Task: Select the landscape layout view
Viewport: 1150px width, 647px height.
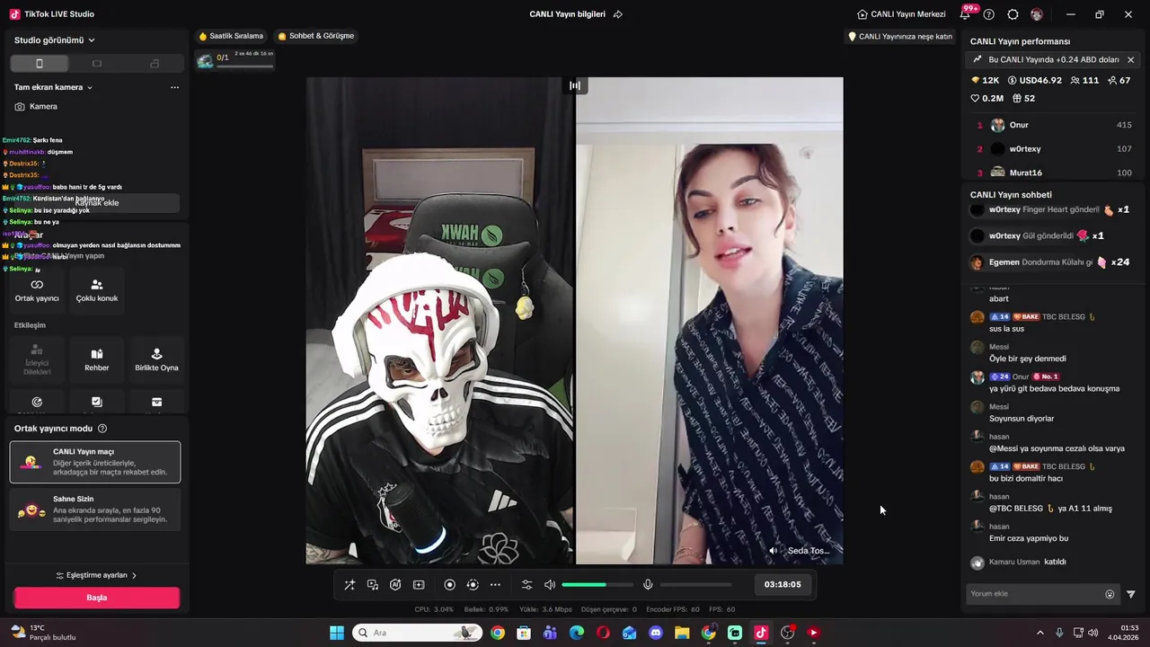Action: 97,64
